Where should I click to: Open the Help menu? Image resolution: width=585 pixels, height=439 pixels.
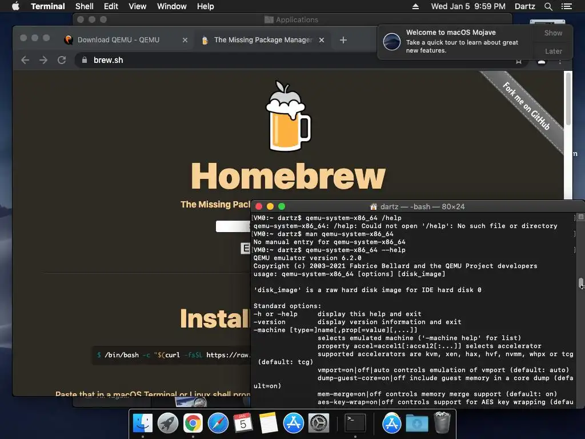click(206, 6)
